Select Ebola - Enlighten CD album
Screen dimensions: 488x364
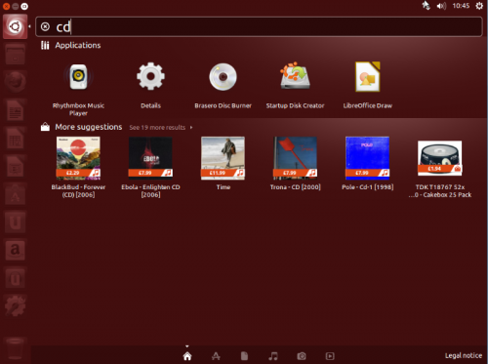[150, 157]
